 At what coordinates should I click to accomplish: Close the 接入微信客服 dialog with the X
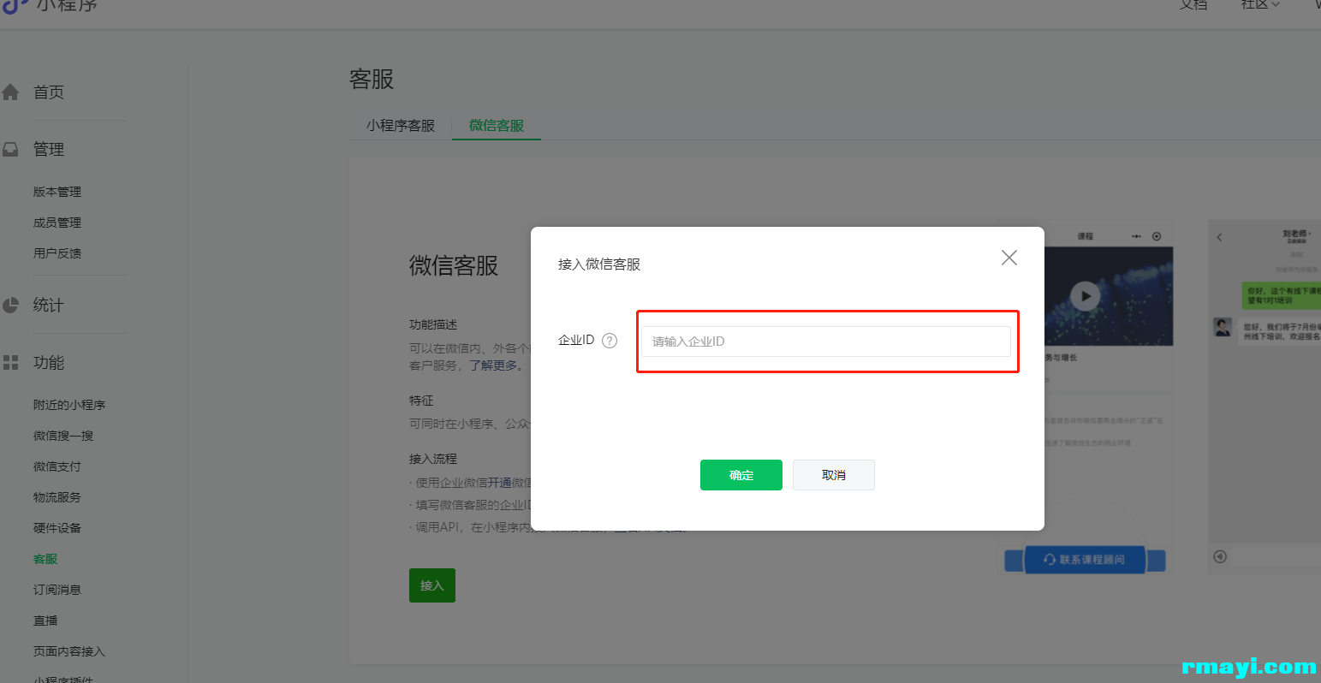point(1009,258)
